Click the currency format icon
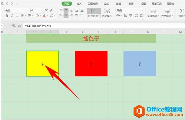The image size is (185, 120). point(118,15)
